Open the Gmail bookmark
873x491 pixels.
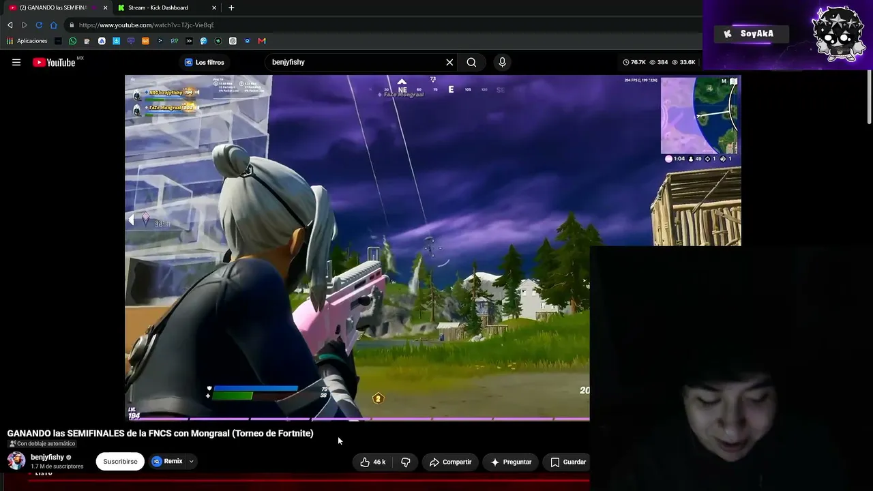tap(261, 41)
